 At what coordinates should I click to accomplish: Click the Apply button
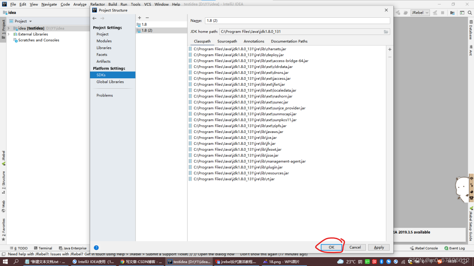[379, 248]
